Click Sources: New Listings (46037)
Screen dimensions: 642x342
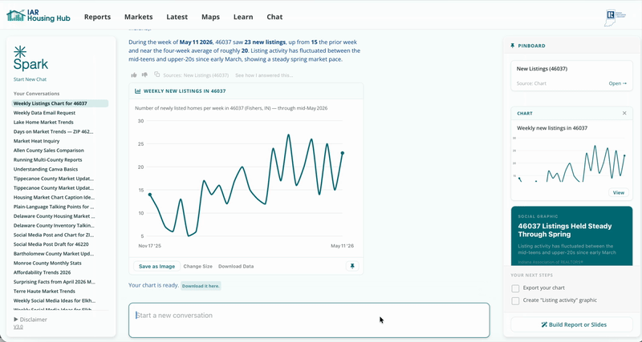pos(196,75)
